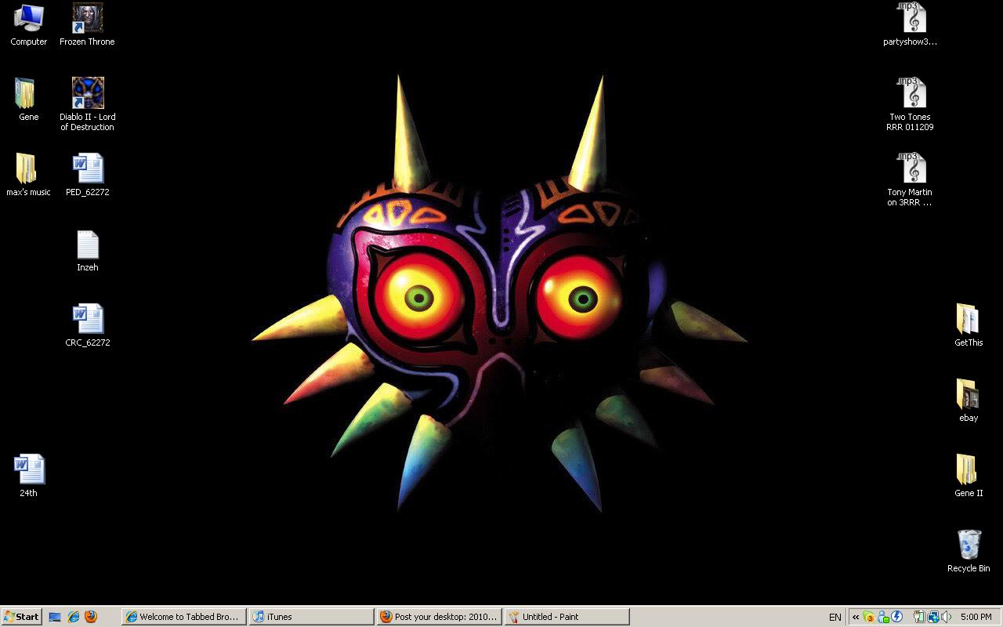Switch to Untitled - Paint window
This screenshot has height=627, width=1003.
[x=567, y=617]
